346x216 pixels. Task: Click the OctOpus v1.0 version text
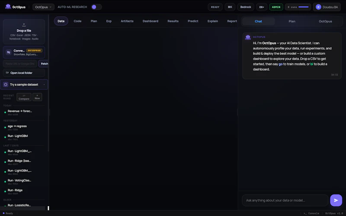[334, 213]
